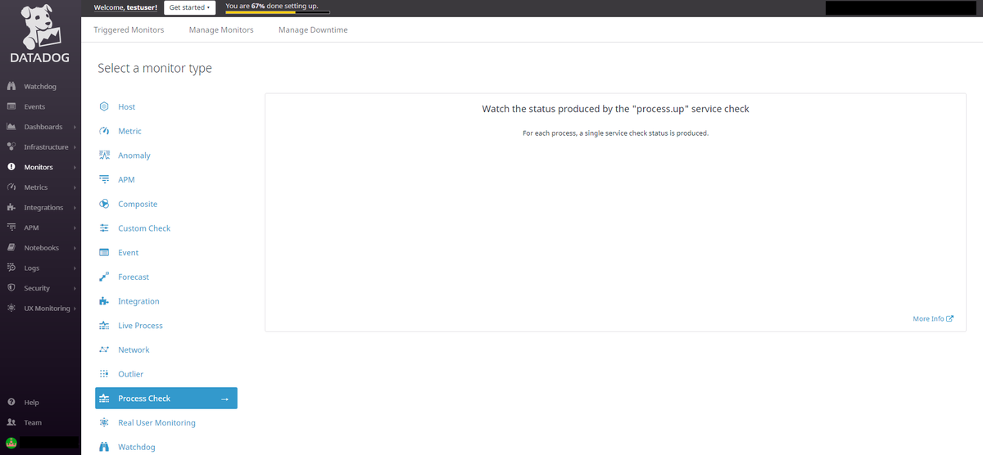Image resolution: width=983 pixels, height=455 pixels.
Task: Click the Security shield icon
Action: (x=11, y=288)
